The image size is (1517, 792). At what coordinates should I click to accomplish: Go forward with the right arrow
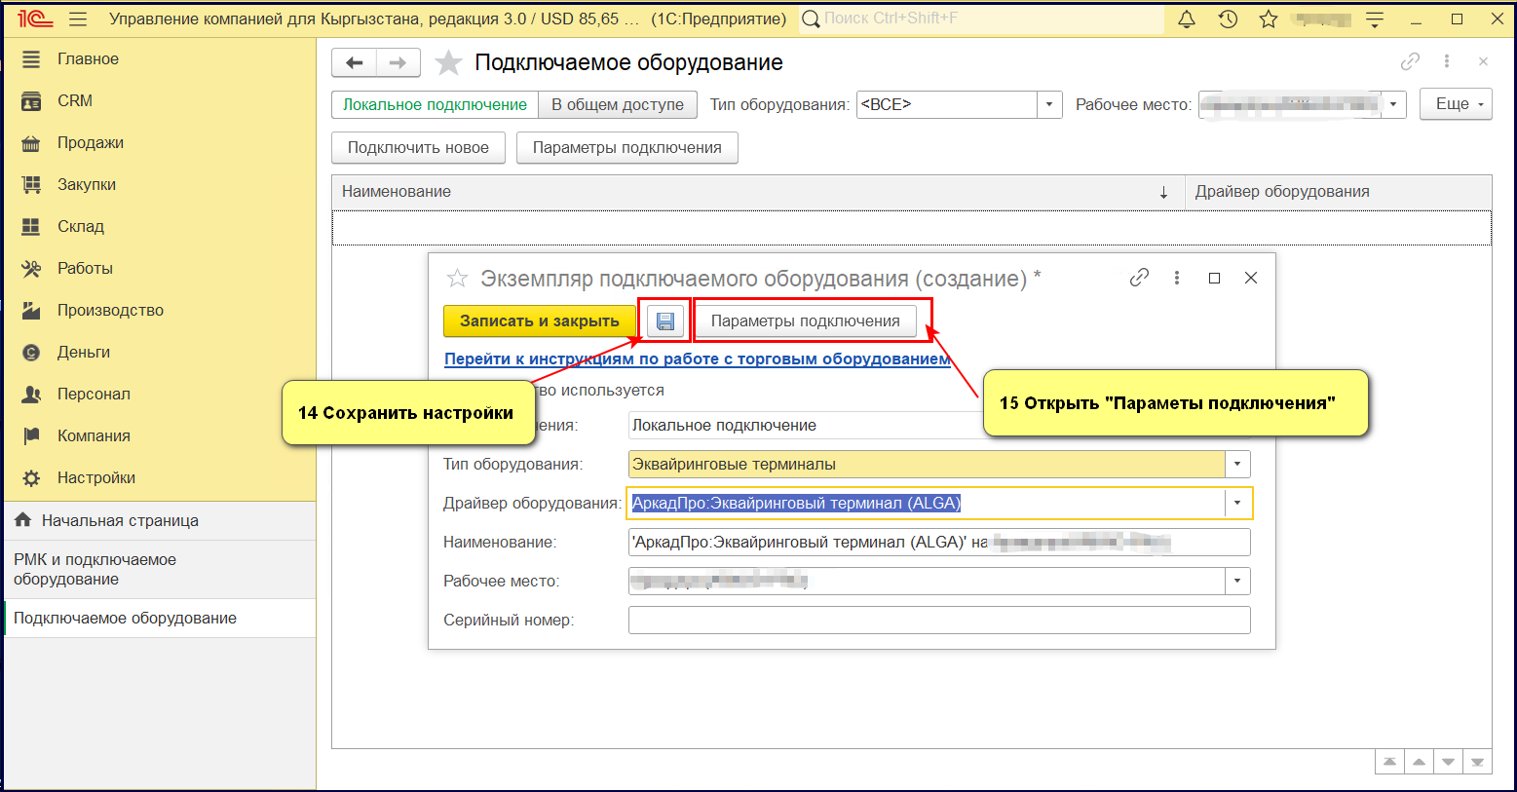[398, 63]
